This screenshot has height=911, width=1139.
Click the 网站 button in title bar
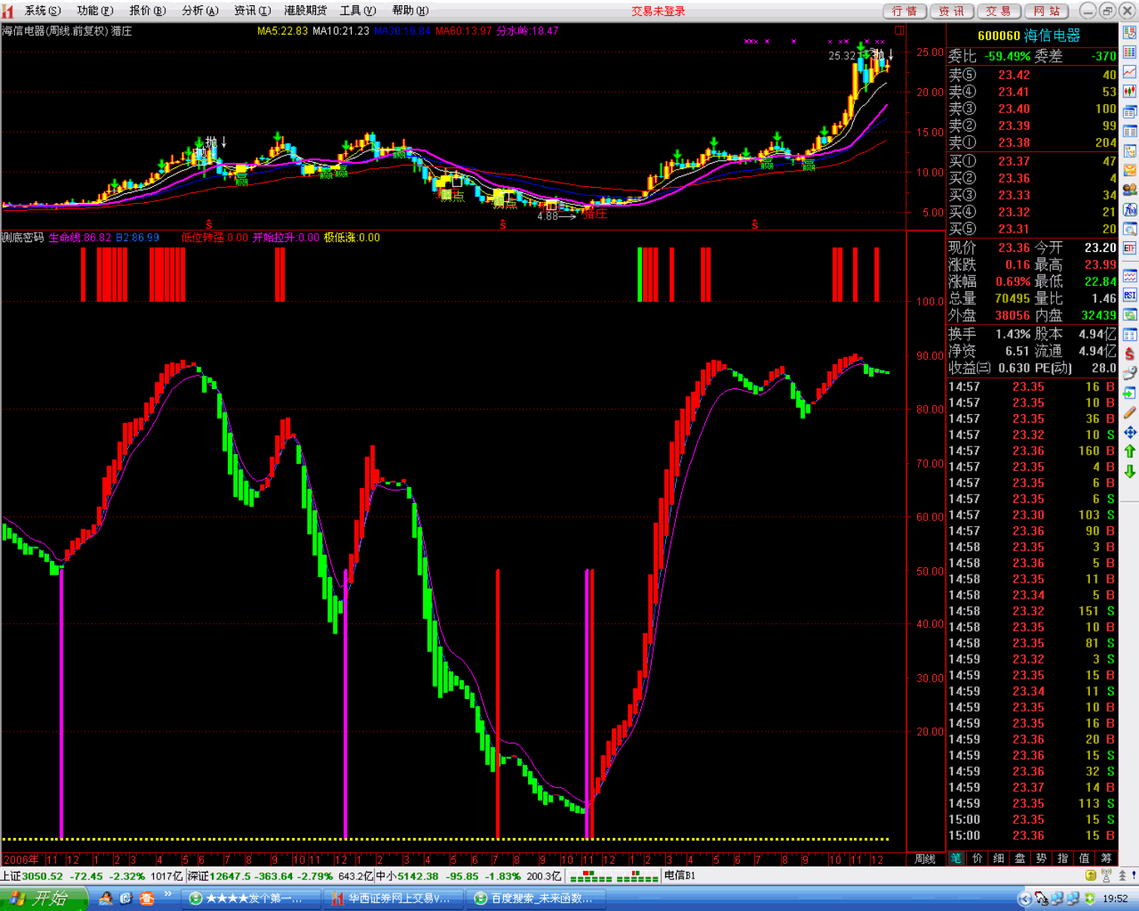pyautogui.click(x=1046, y=11)
